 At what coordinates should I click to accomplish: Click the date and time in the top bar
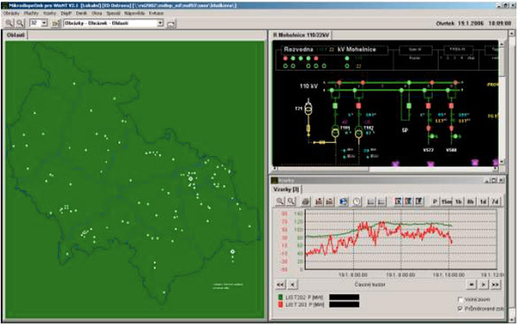coord(473,23)
